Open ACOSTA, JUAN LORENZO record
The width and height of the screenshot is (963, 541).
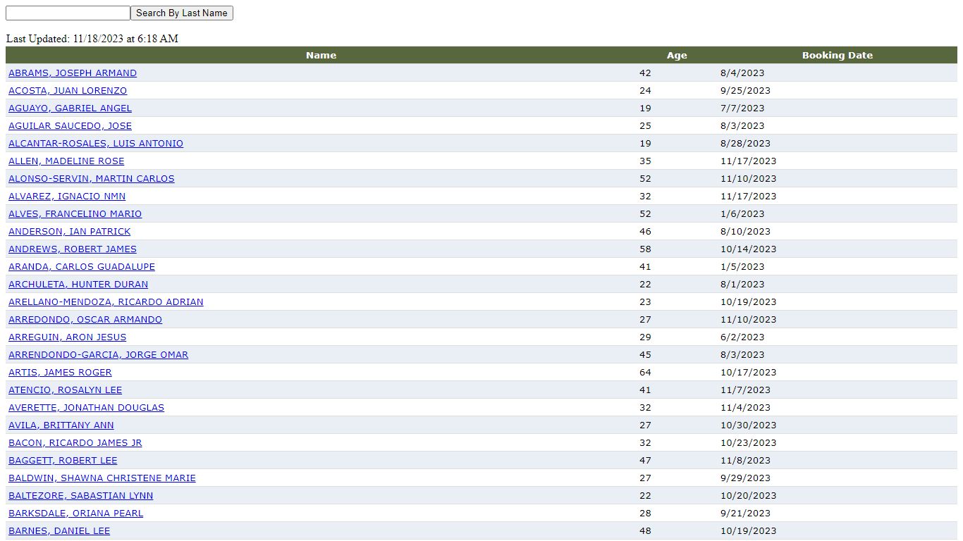(x=68, y=91)
